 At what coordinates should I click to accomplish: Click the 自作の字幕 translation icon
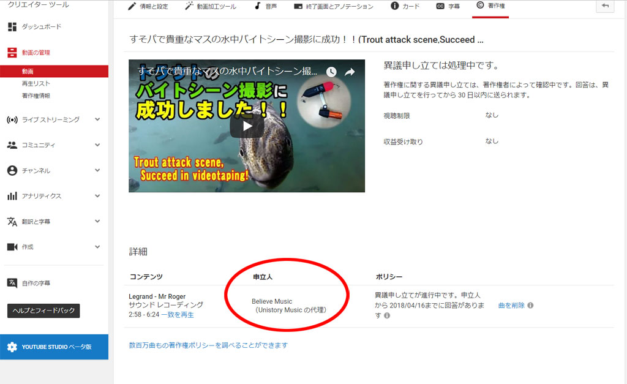point(12,283)
